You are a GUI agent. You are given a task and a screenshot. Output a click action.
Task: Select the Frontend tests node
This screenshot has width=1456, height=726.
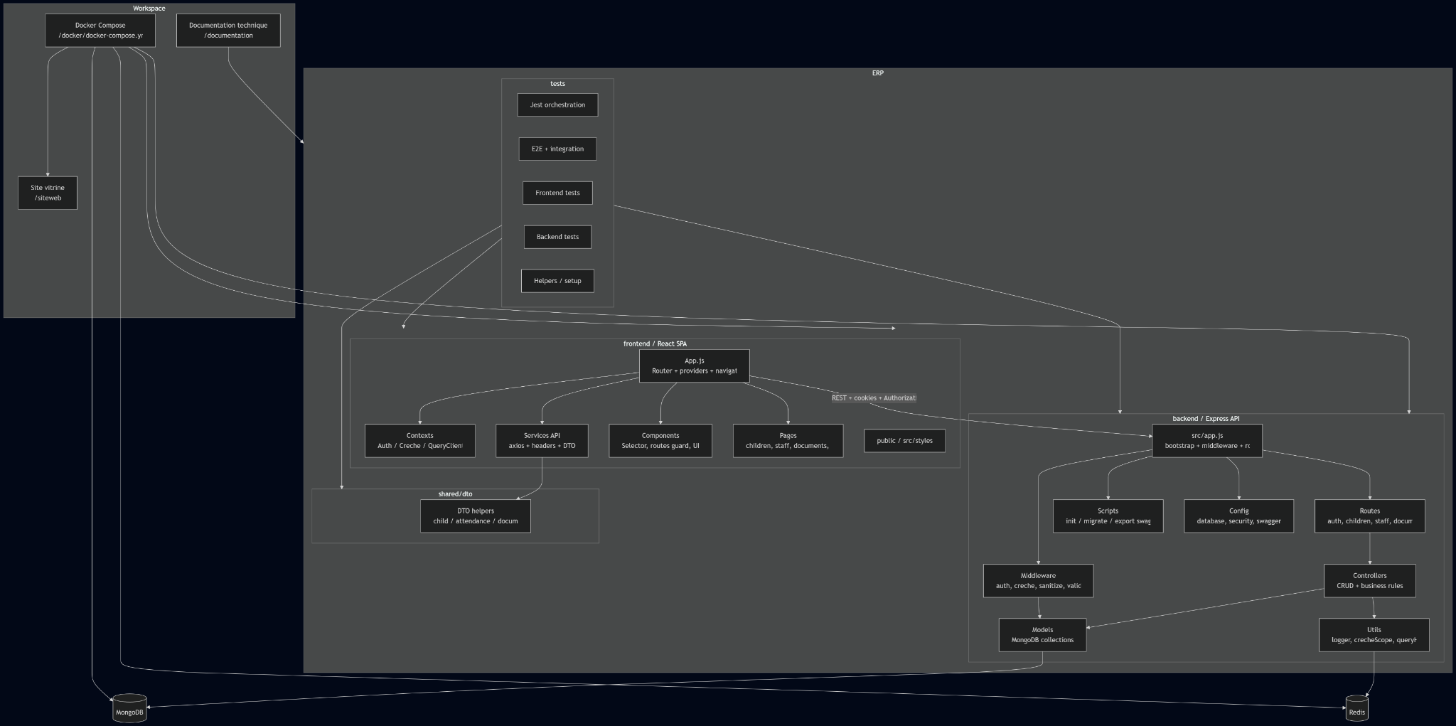tap(557, 193)
